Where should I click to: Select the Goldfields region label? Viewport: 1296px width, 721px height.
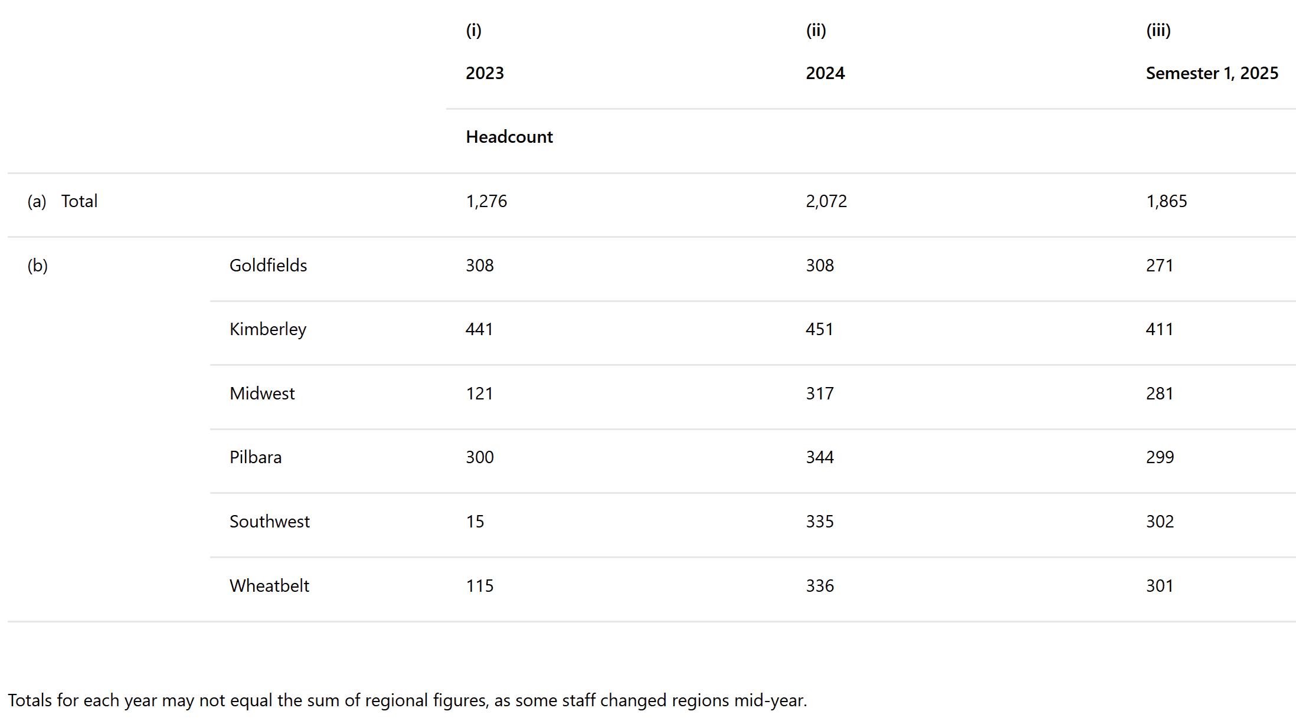pyautogui.click(x=268, y=266)
